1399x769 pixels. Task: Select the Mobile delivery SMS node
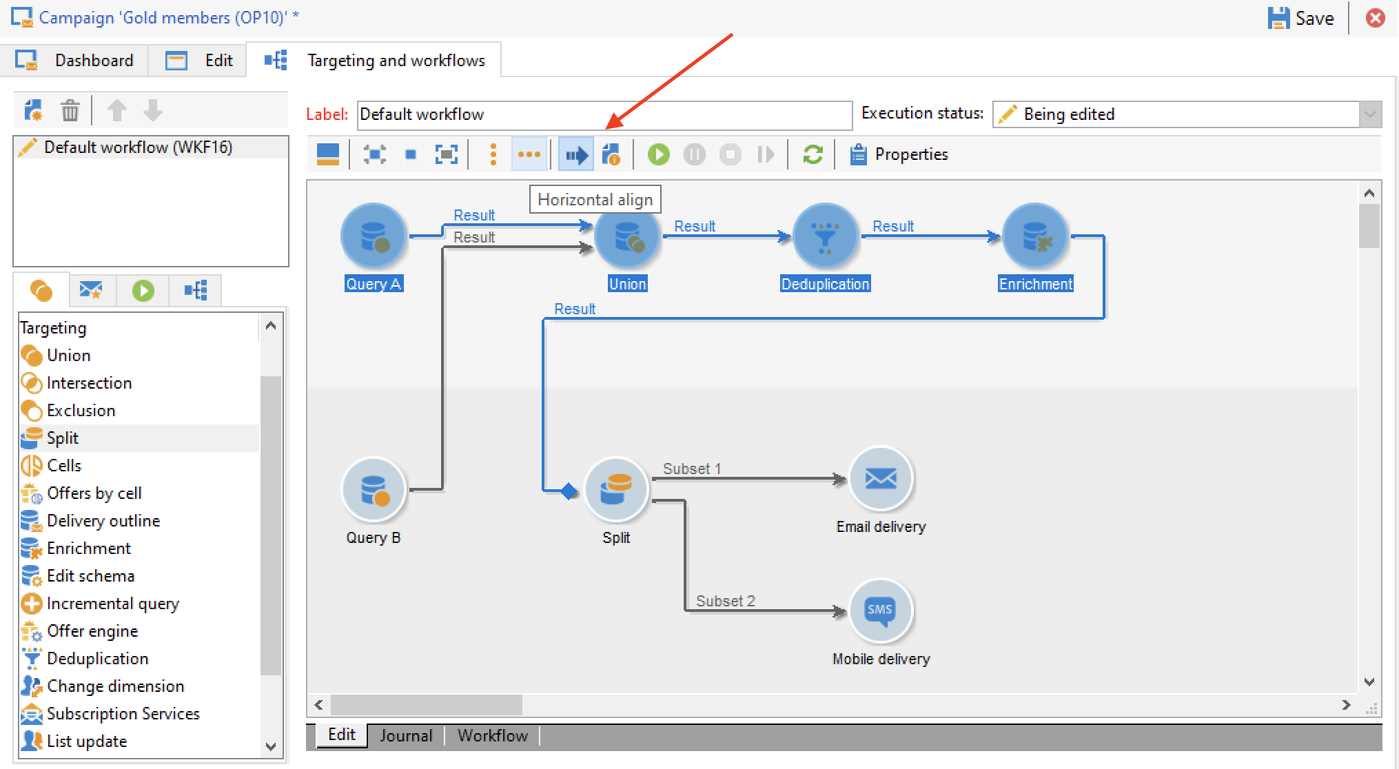[x=880, y=611]
